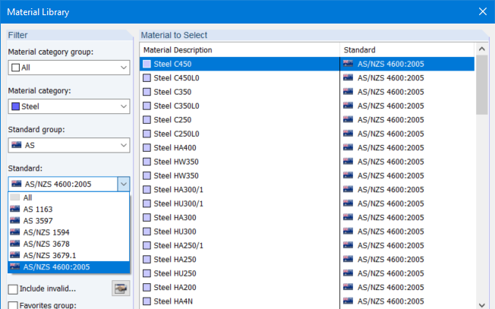Click the flag icon beside AS/NZS 3679.1

click(15, 254)
